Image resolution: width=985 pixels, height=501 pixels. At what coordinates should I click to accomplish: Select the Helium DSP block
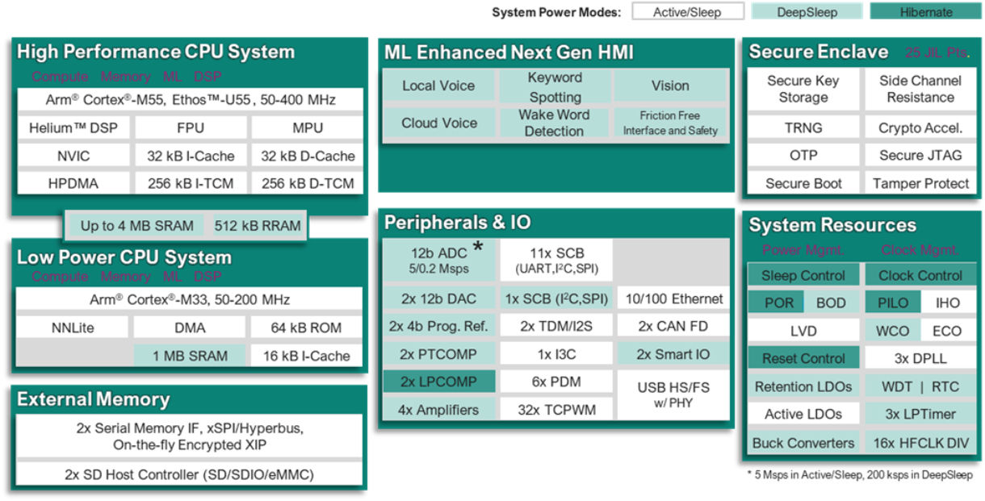pyautogui.click(x=73, y=127)
